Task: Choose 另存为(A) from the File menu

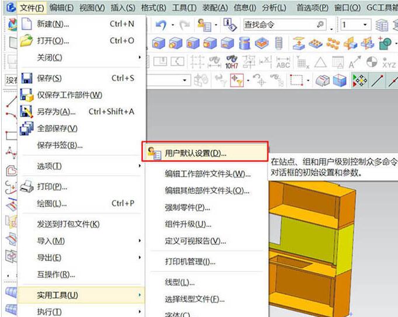Action: (x=56, y=112)
